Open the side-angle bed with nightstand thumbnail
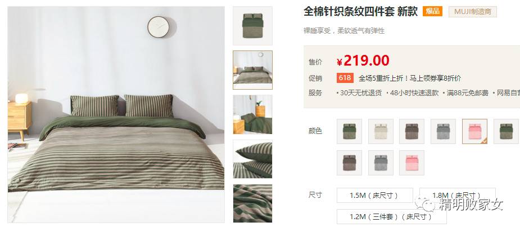Screen dimensions: 520x227 pos(252,115)
